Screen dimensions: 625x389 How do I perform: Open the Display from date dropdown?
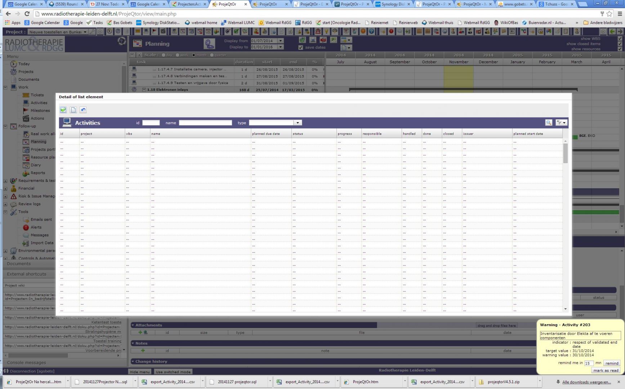281,41
